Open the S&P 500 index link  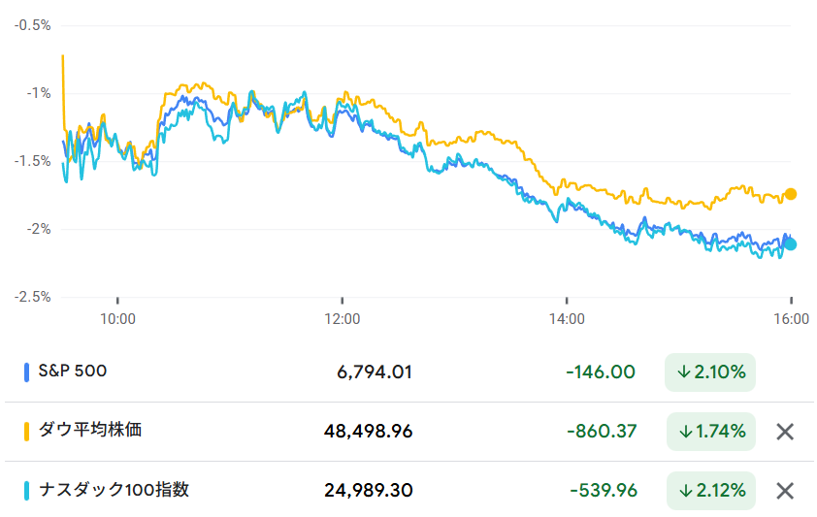click(x=73, y=371)
